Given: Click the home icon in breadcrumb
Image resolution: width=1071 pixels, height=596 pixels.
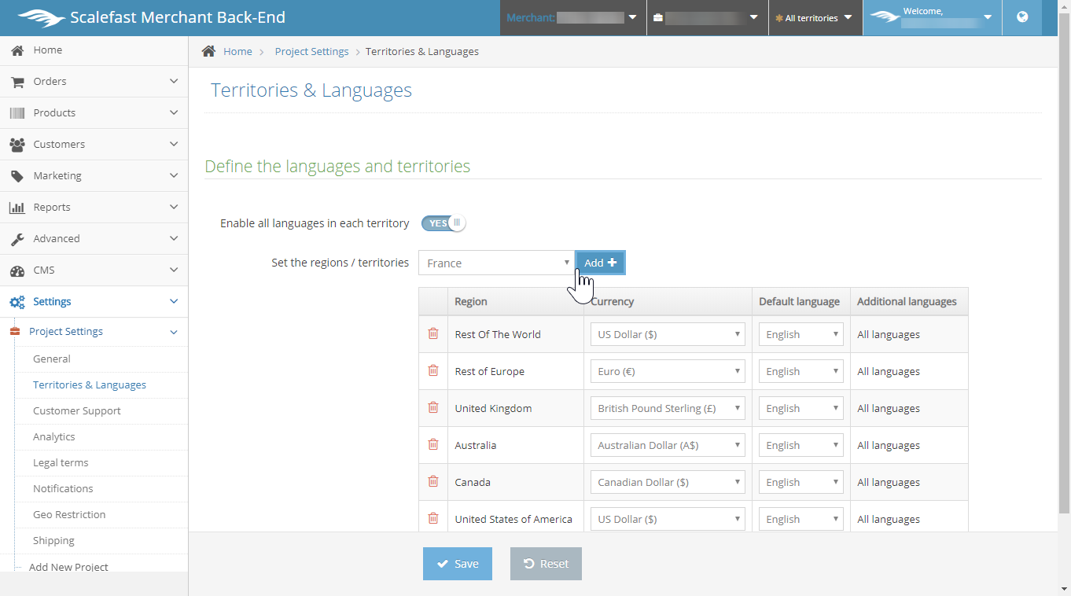Looking at the screenshot, I should [x=208, y=51].
